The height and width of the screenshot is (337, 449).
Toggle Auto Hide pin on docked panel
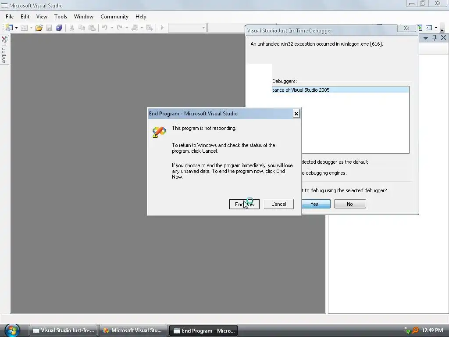(x=435, y=38)
